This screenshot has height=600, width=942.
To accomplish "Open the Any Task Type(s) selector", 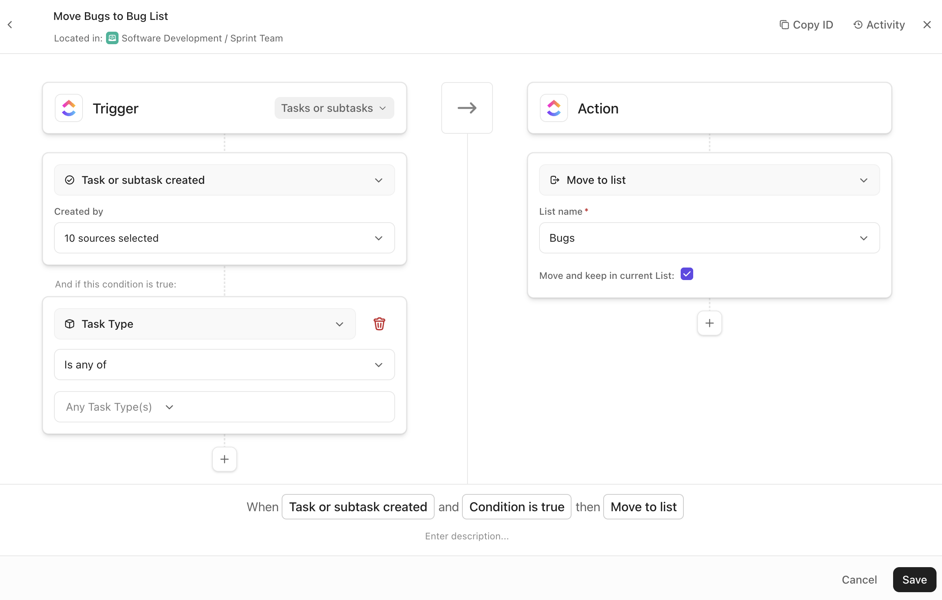I will 119,407.
